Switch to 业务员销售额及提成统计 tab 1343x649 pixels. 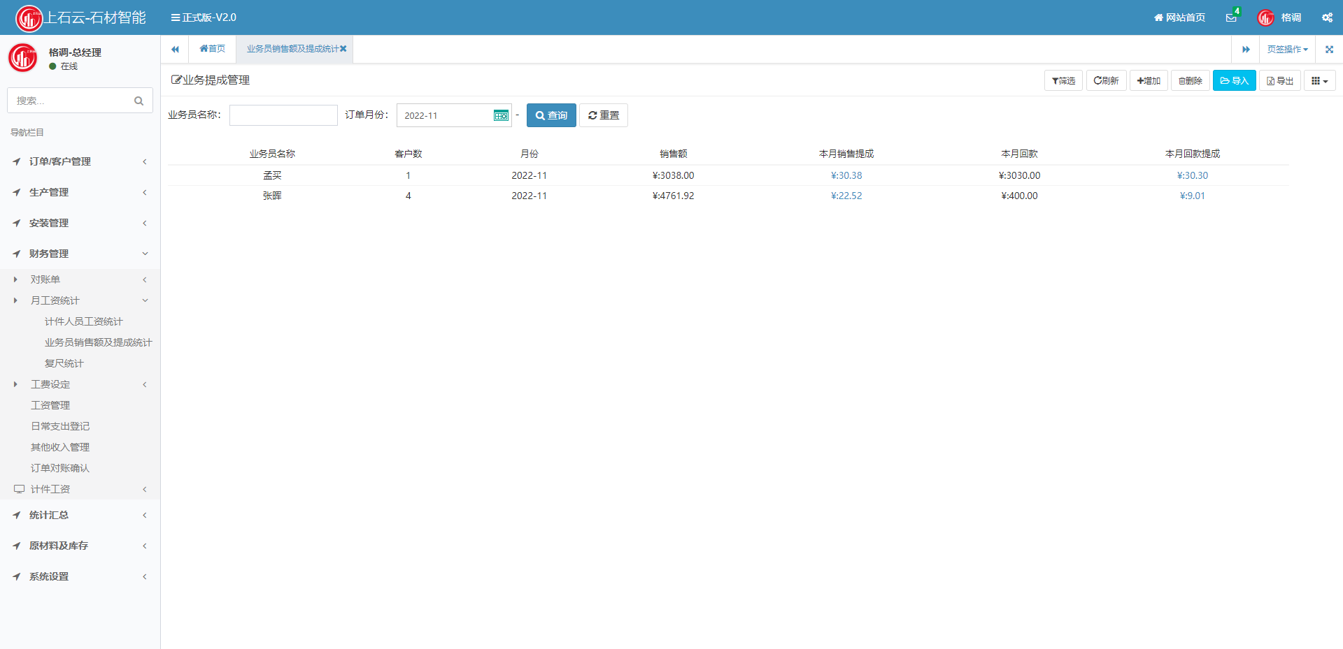(x=292, y=49)
